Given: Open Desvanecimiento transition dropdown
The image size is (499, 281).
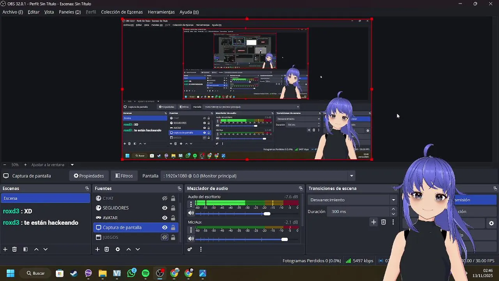Looking at the screenshot, I should click(352, 200).
